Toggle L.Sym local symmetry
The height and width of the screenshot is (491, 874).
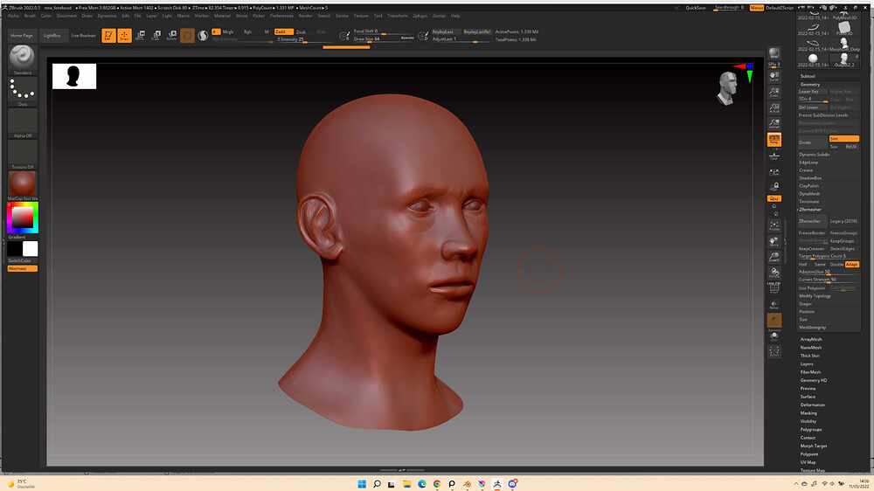click(774, 171)
